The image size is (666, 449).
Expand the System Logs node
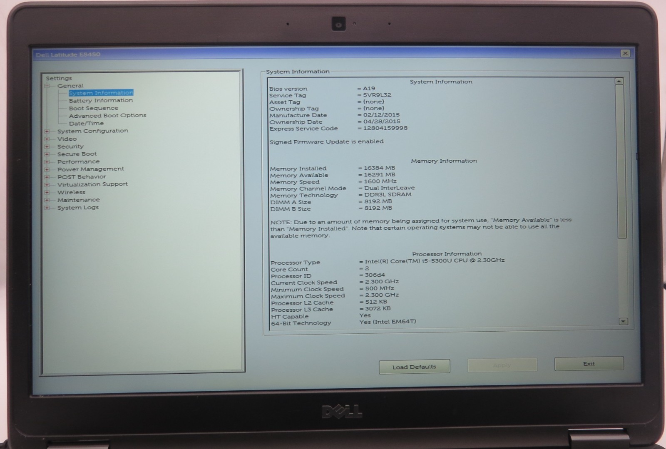[47, 208]
